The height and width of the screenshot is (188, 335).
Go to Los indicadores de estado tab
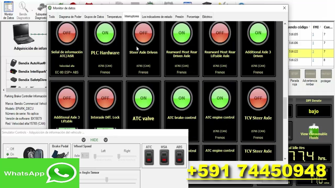157,17
